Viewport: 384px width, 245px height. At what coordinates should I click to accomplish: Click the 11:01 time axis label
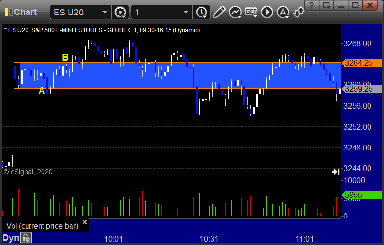click(304, 239)
